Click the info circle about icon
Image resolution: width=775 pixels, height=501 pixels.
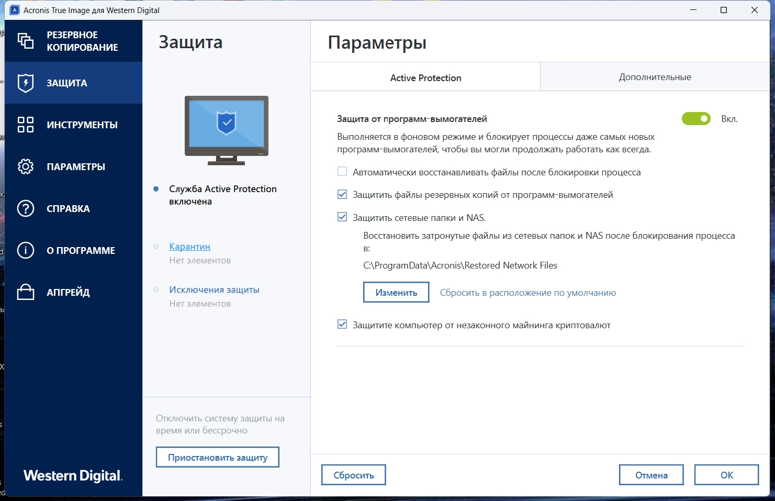tap(26, 250)
